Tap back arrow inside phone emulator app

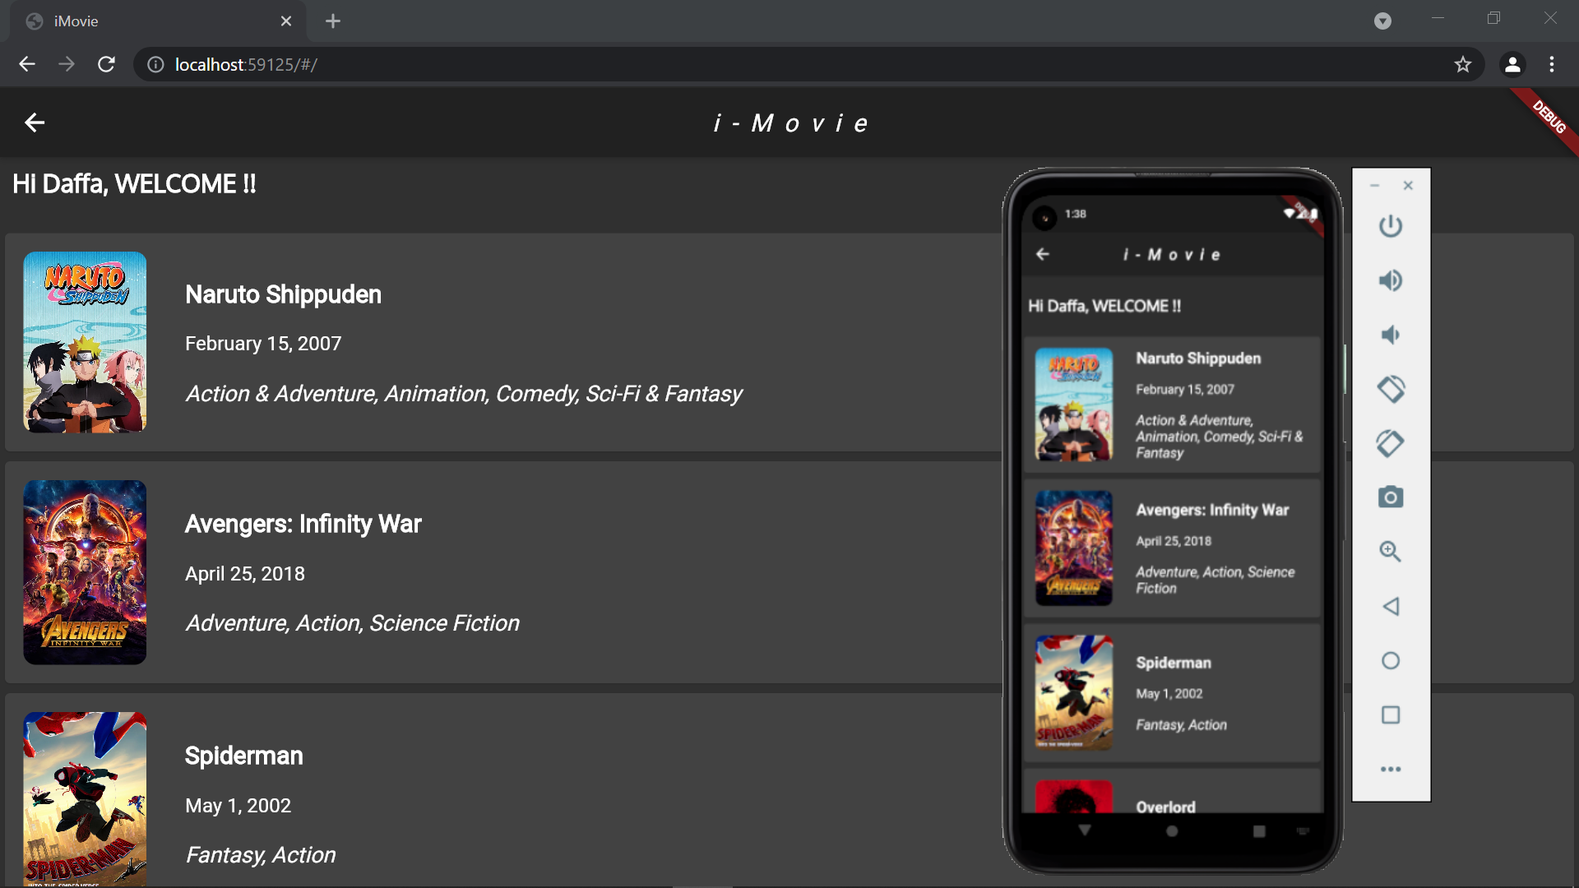coord(1043,255)
